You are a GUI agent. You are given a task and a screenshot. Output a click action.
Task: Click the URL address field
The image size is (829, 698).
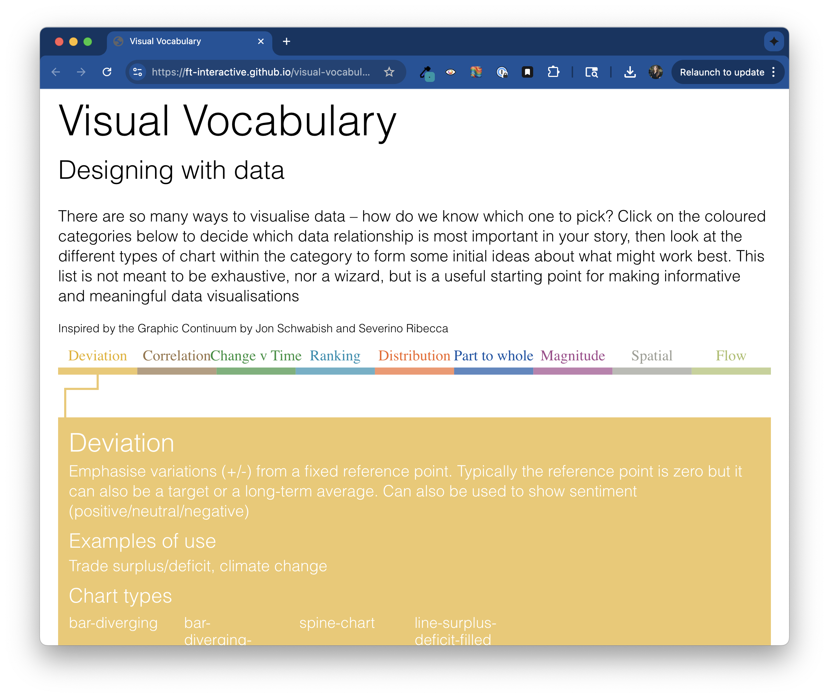261,72
